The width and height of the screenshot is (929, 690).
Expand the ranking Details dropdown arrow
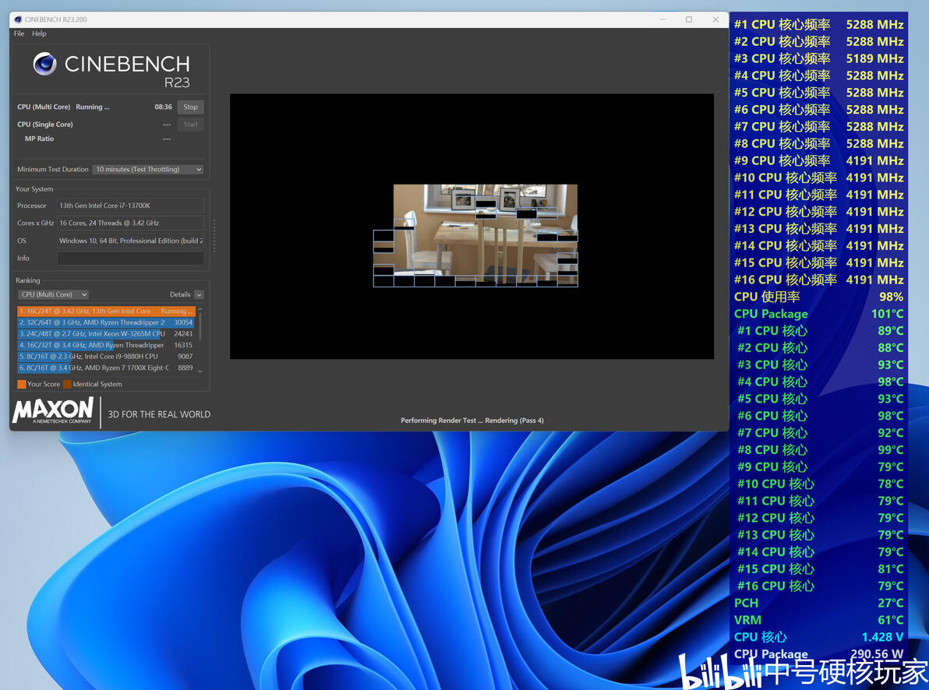point(199,294)
